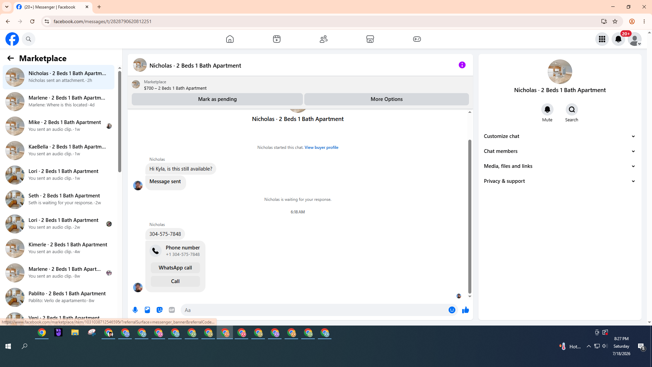Show hidden system tray icons

(x=588, y=346)
